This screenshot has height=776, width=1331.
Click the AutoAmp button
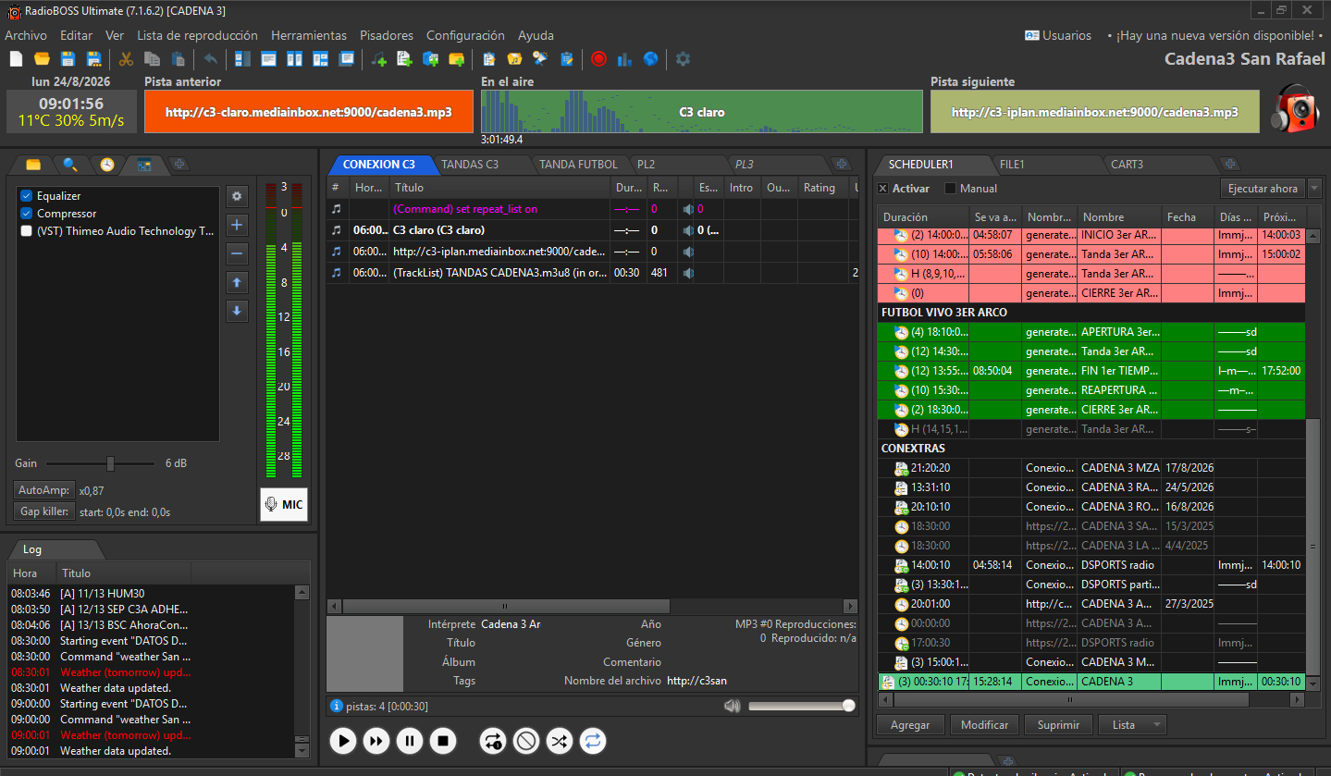(43, 490)
